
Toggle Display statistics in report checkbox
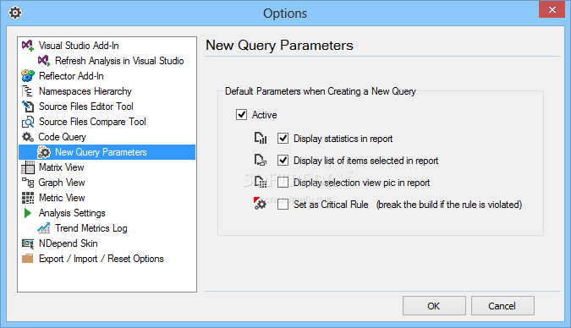tap(283, 139)
